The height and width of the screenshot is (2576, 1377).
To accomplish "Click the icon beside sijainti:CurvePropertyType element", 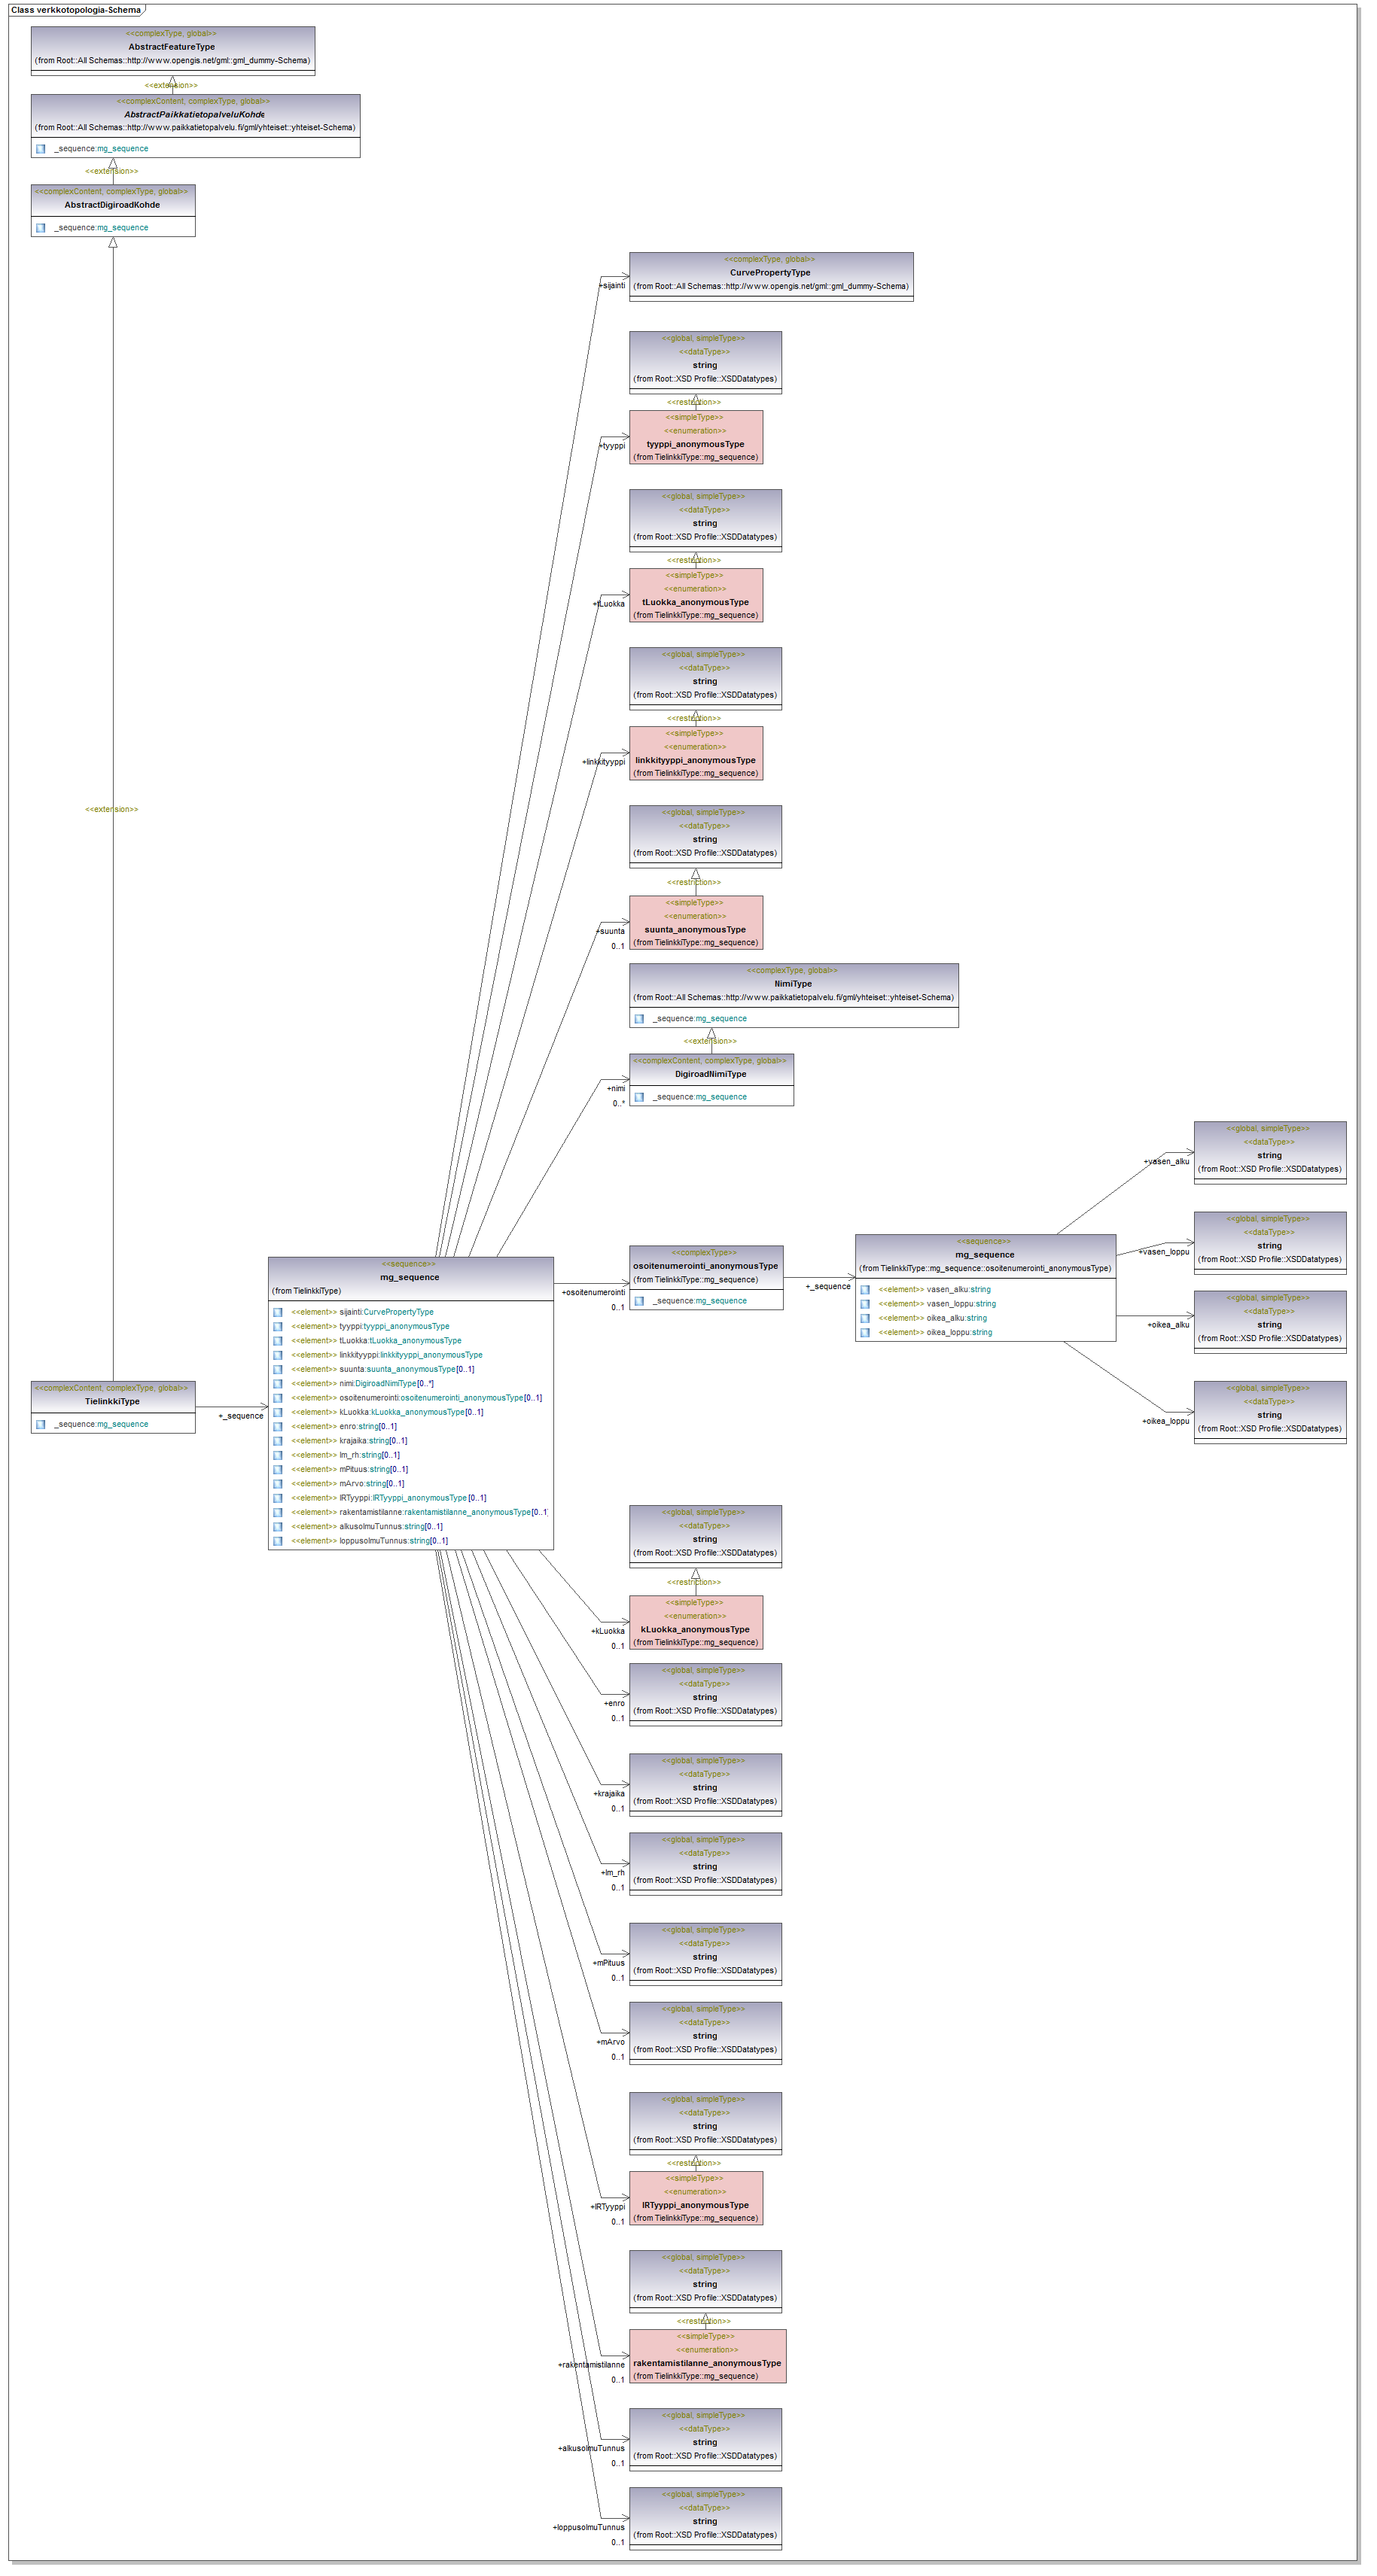I will [x=277, y=1312].
